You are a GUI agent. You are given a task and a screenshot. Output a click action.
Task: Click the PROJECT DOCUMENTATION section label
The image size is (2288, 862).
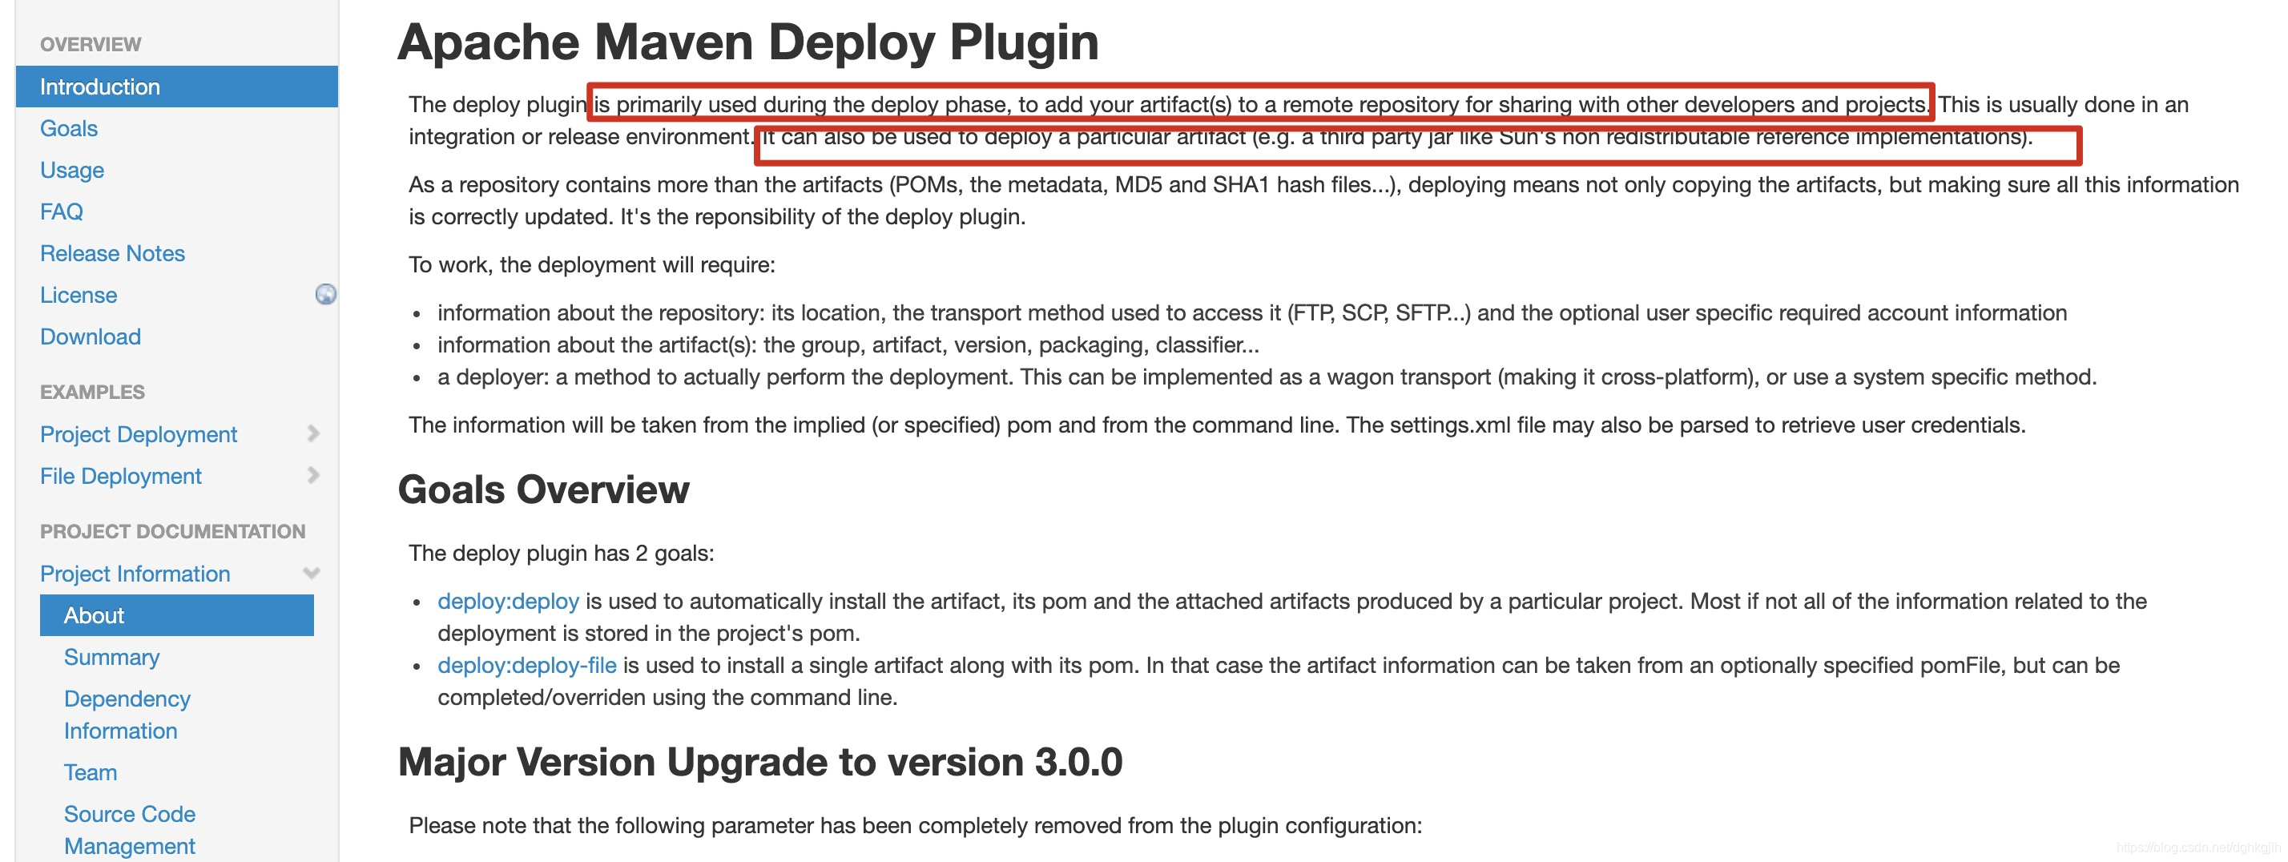point(172,531)
